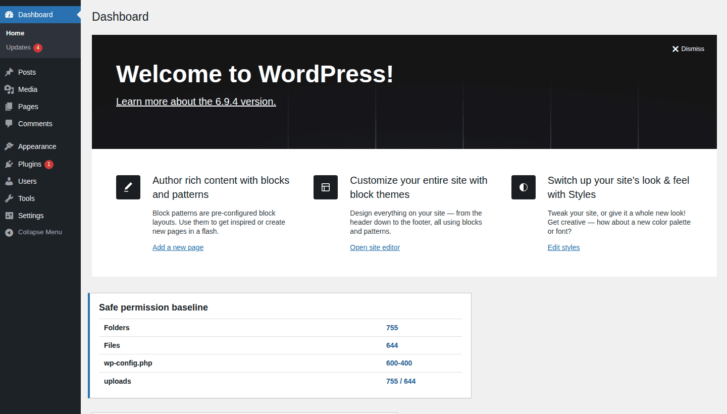Screen dimensions: 727x414
Task: Open the Comments menu item
Action: 40,124
